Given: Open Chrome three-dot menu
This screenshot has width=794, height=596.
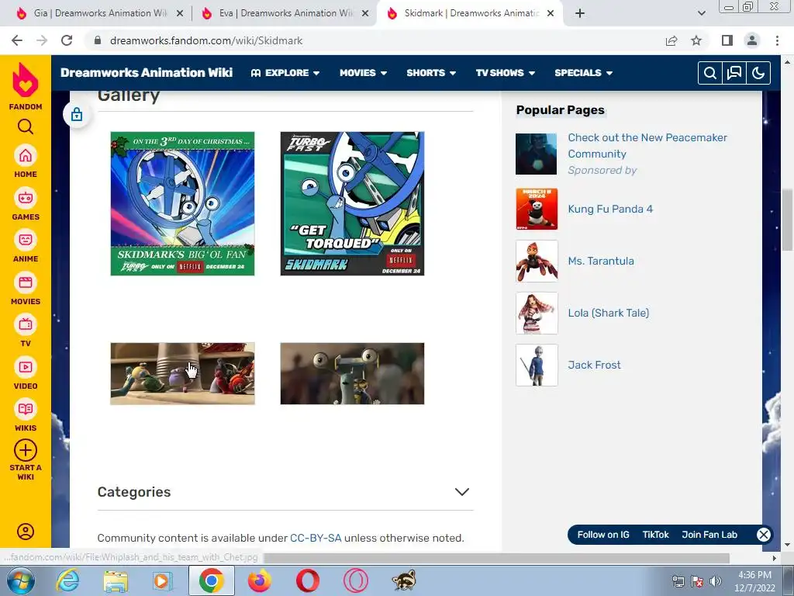Looking at the screenshot, I should [777, 40].
